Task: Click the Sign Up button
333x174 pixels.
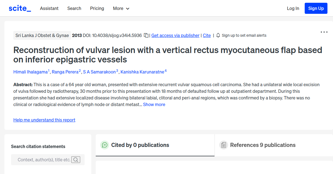Action: point(316,8)
